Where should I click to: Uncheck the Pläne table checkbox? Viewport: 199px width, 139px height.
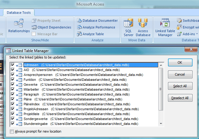[13, 99]
